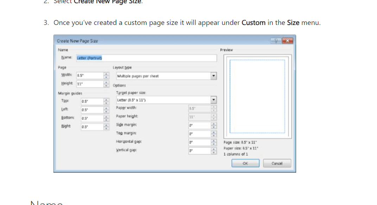377x205 pixels.
Task: Click the Bottom margin guide field
Action: (x=92, y=118)
